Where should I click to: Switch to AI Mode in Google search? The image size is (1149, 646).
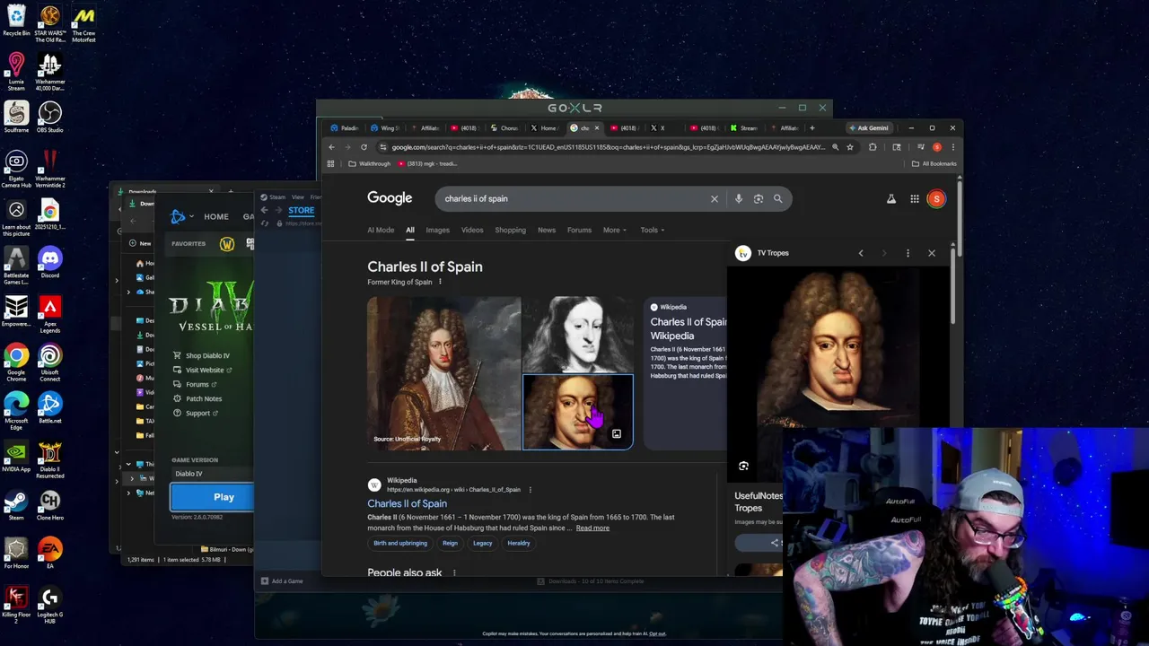coord(381,231)
